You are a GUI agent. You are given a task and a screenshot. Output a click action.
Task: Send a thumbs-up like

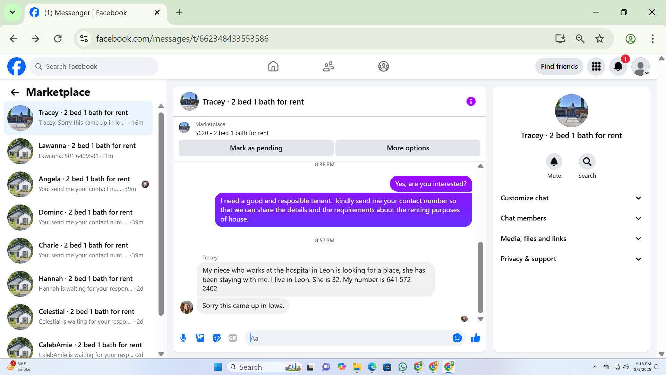pyautogui.click(x=475, y=338)
